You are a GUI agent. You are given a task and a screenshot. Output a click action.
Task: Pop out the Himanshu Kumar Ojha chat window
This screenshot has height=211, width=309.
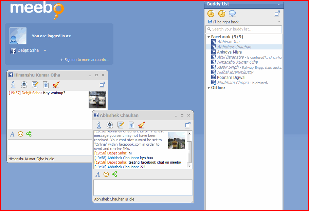[102, 85]
